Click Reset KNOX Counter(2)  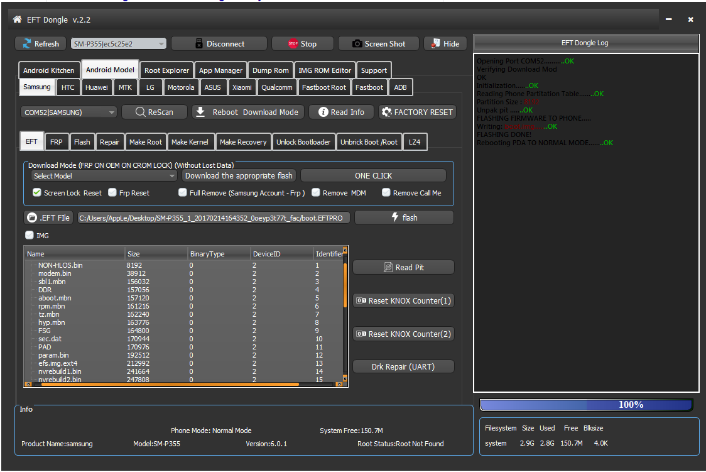(x=403, y=334)
